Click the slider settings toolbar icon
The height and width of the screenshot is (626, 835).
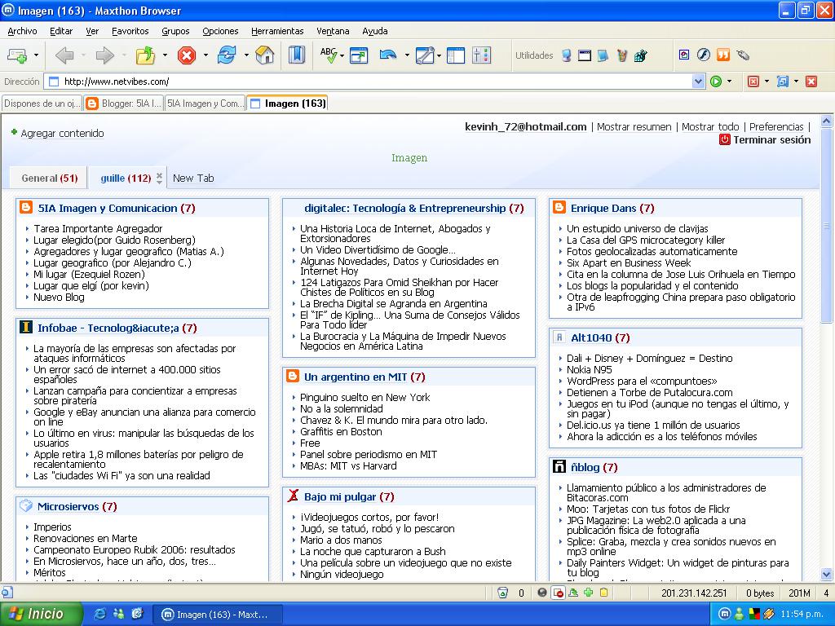click(x=481, y=55)
